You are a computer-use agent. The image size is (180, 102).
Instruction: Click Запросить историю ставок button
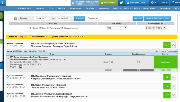(157, 18)
